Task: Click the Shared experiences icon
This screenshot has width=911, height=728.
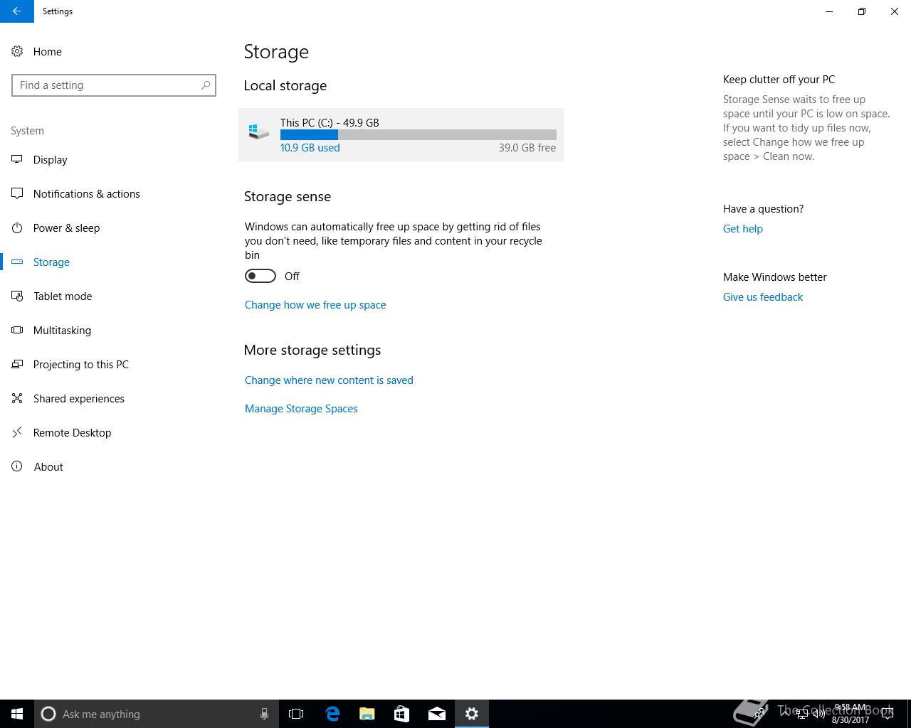Action: [x=17, y=398]
